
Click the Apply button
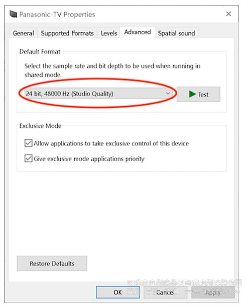[213, 292]
